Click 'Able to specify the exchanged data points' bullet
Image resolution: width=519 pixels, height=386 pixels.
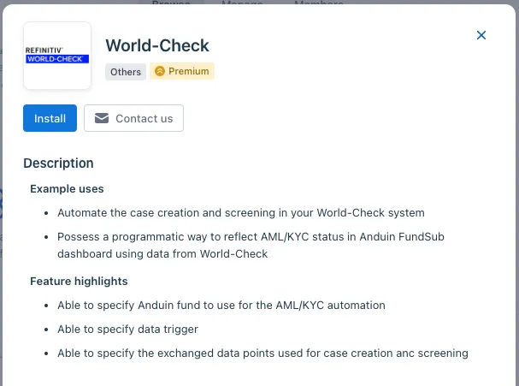(262, 353)
